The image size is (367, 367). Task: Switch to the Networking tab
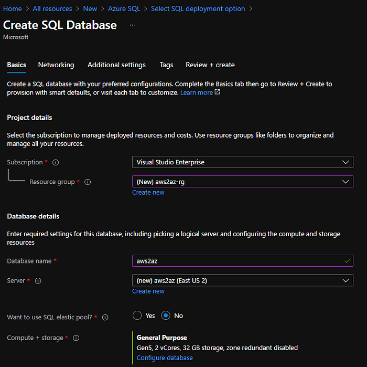tap(56, 65)
